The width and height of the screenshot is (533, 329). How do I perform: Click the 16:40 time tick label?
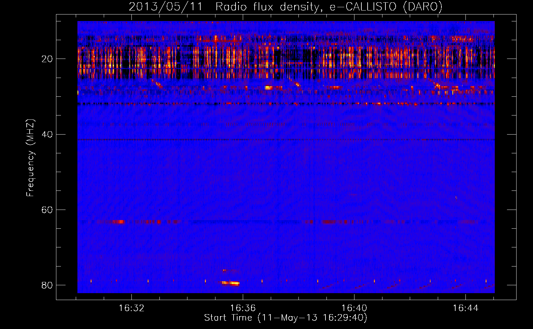tap(354, 308)
